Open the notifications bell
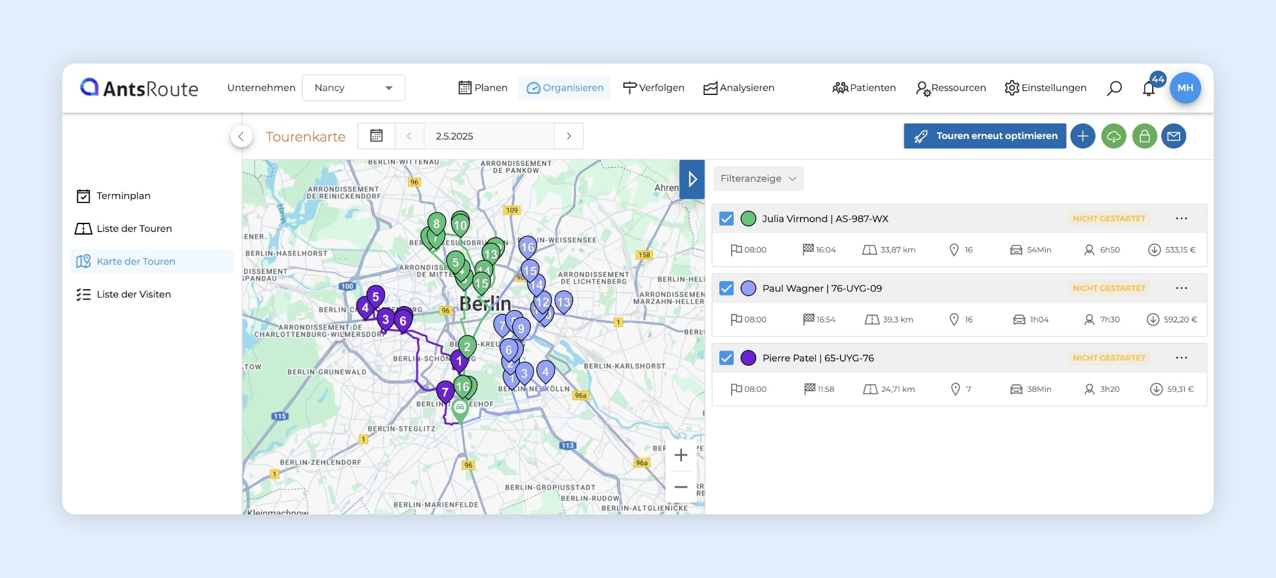Screen dimensions: 1276x578 point(1149,88)
